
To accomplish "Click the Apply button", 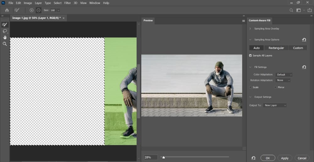I will [285, 158].
